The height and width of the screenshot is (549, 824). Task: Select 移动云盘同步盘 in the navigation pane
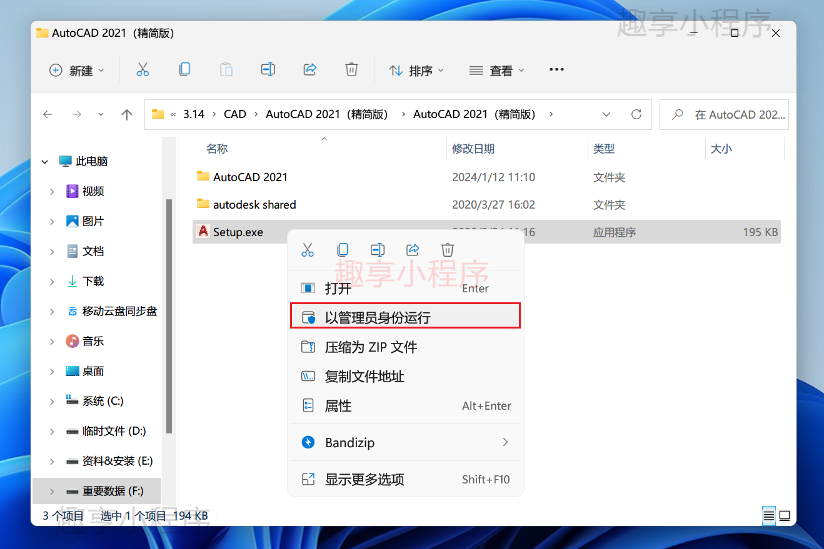[x=119, y=311]
